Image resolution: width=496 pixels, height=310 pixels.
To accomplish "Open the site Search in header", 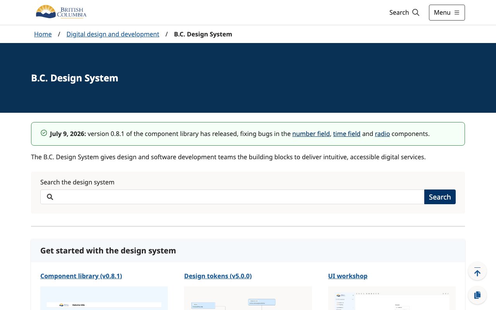I will [x=404, y=12].
